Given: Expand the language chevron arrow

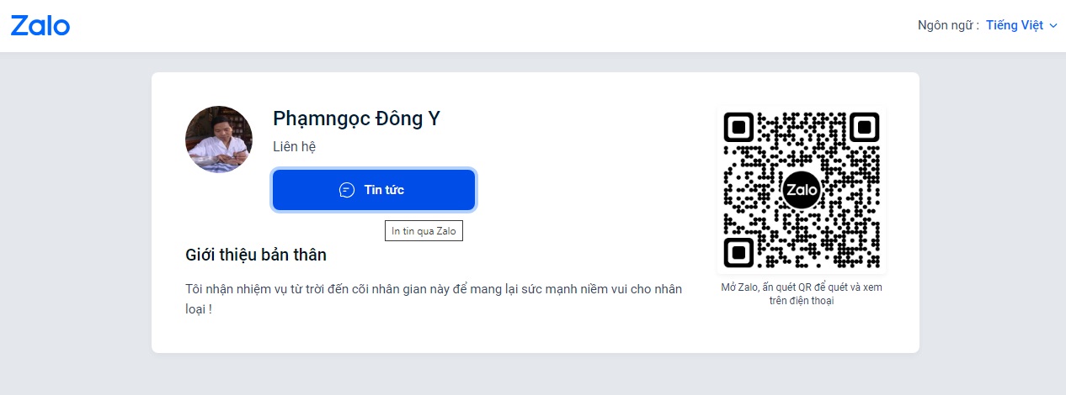Looking at the screenshot, I should click(1053, 26).
